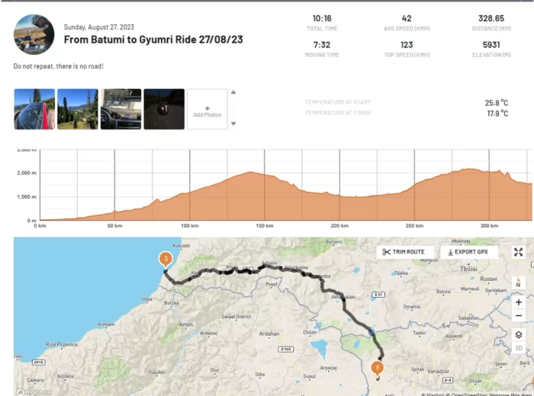Zoom out on the map
The width and height of the screenshot is (534, 396).
click(519, 315)
